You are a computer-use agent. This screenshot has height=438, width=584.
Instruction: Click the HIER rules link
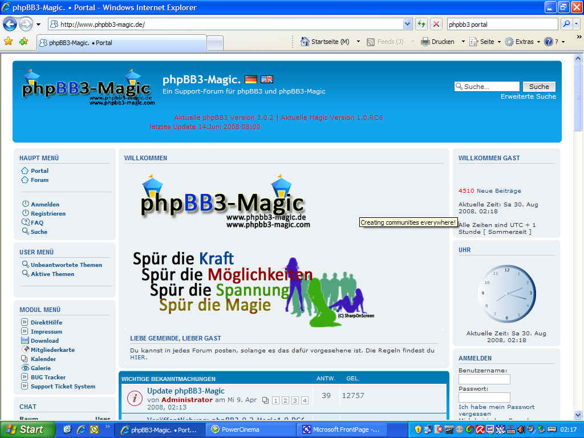click(x=138, y=357)
